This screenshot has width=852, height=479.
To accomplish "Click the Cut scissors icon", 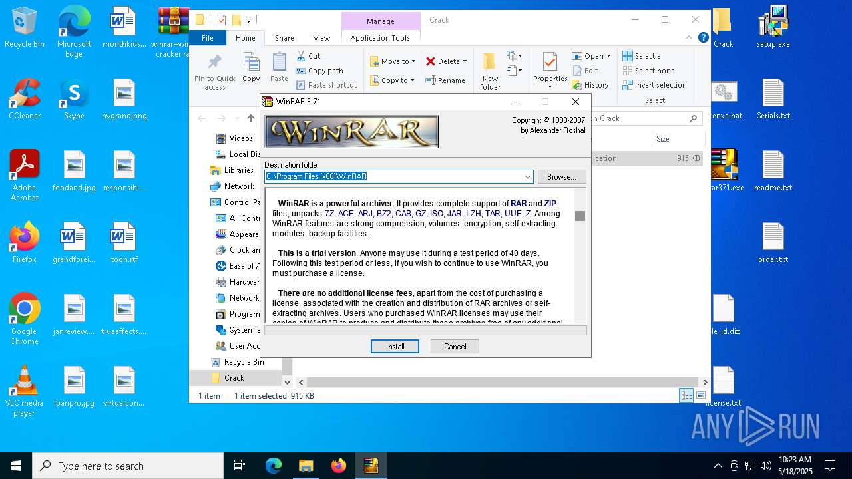I will pyautogui.click(x=301, y=56).
